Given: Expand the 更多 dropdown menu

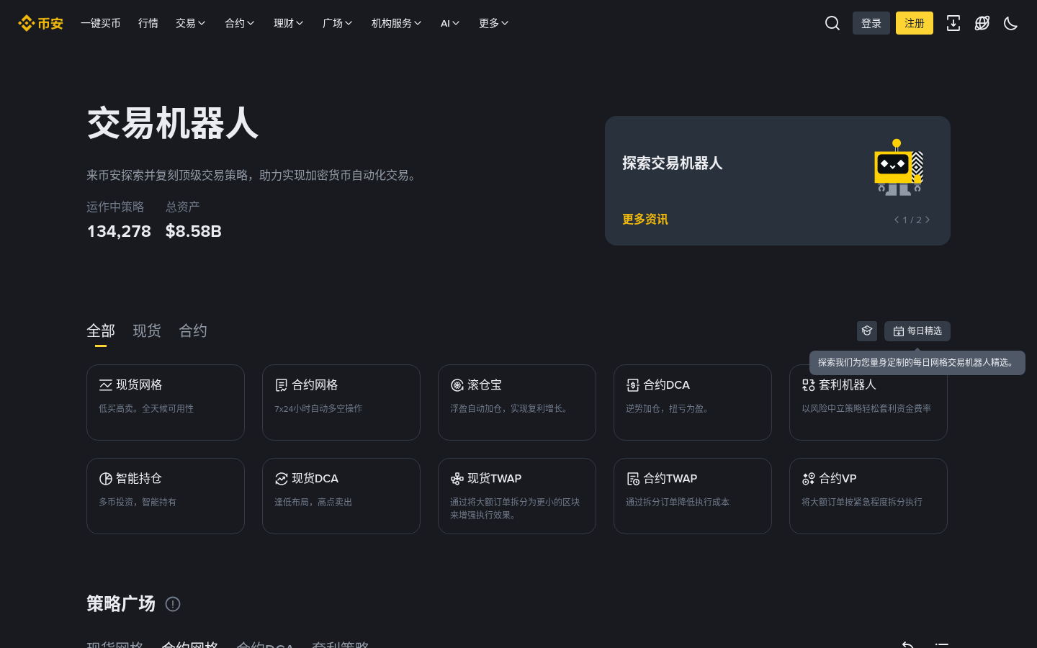Looking at the screenshot, I should (494, 23).
